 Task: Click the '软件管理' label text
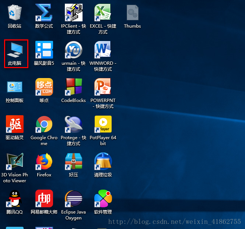click(103, 212)
